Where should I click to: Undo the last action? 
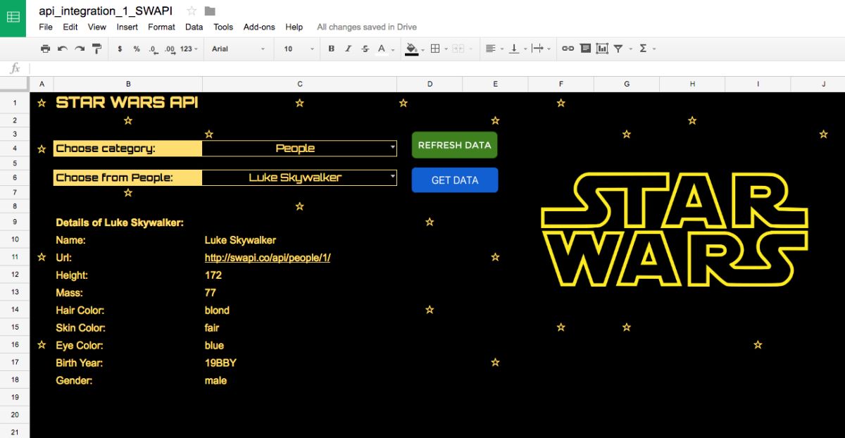pyautogui.click(x=63, y=49)
